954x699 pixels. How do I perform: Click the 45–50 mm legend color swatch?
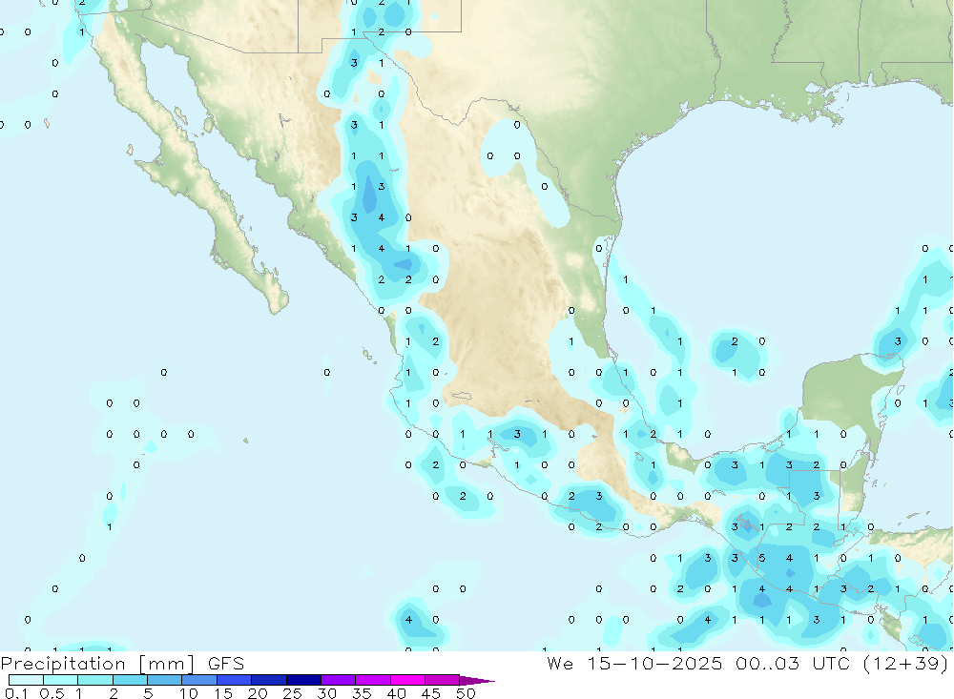coord(443,680)
